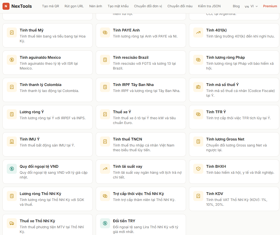Click the dollar icon on Quy đổi ngoại tệ VND
The image size is (280, 235).
pyautogui.click(x=12, y=169)
